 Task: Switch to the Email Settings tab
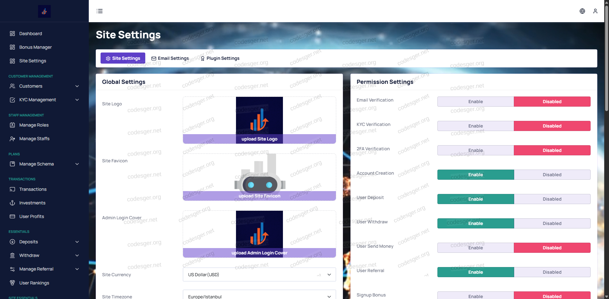(170, 58)
